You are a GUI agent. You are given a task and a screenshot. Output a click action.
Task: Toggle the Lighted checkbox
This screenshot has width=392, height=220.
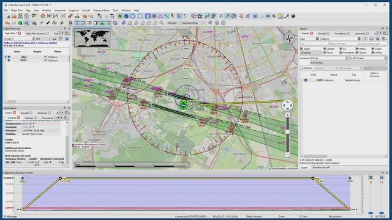pos(325,49)
